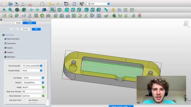Click the Make Link icon
191x107 pixels.
click(x=125, y=10)
